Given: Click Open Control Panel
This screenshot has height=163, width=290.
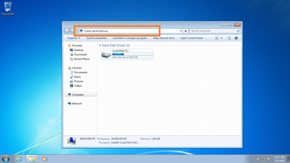Looking at the screenshot, I should [192, 38].
